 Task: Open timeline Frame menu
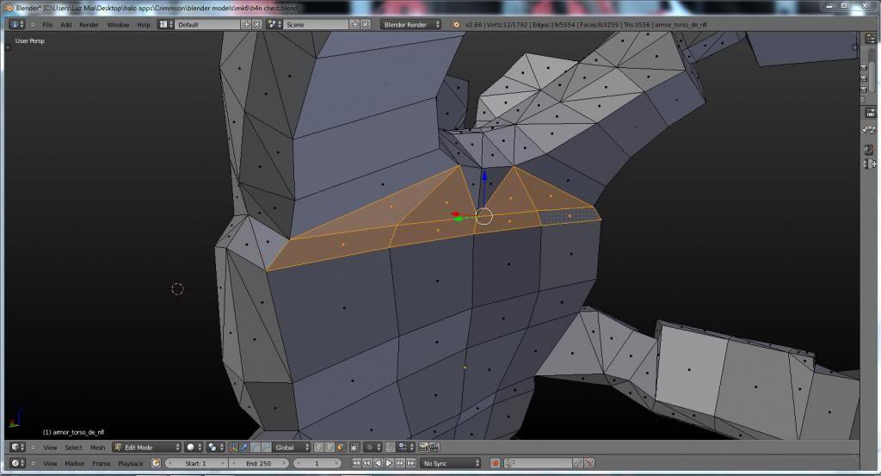click(x=102, y=463)
